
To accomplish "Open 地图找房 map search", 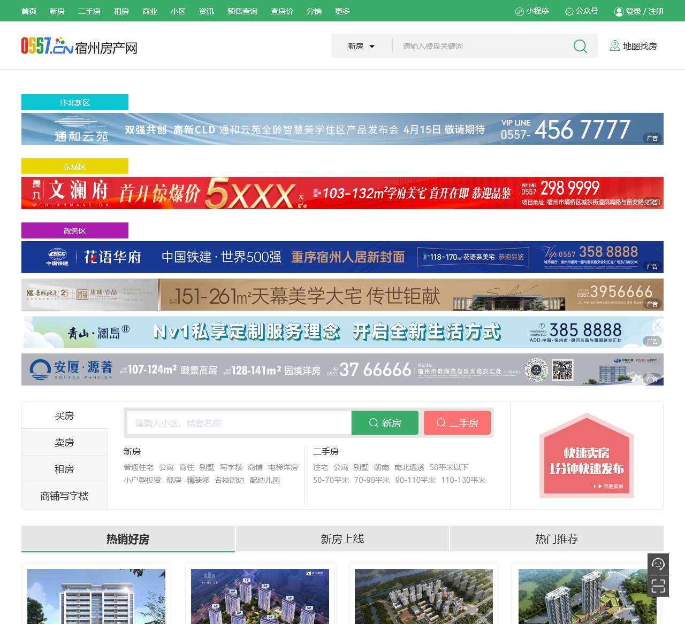I will click(634, 47).
